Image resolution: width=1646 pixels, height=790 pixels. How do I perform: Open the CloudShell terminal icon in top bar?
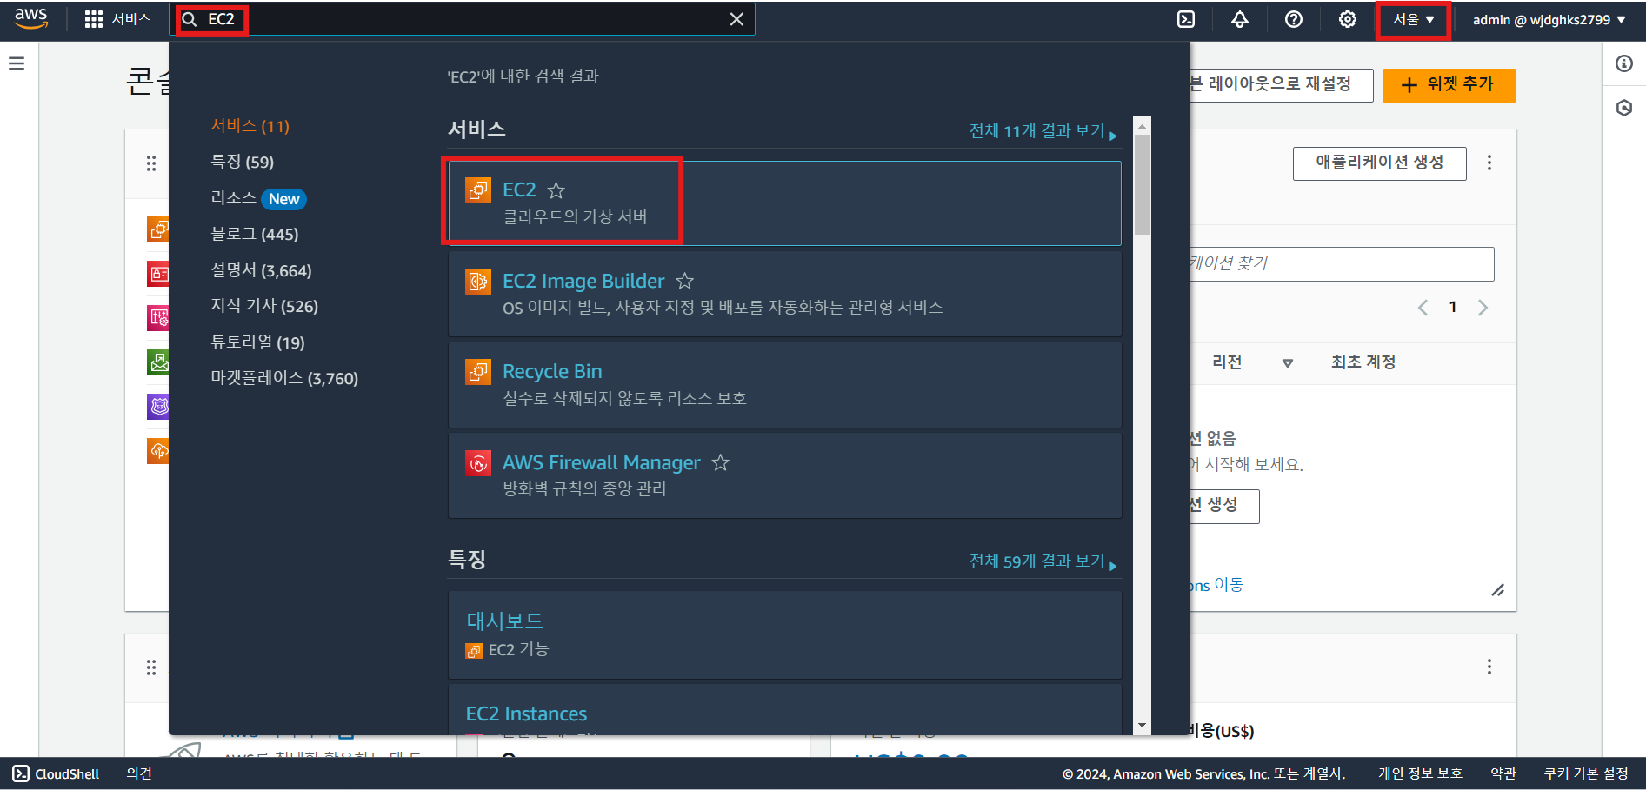pos(1186,19)
